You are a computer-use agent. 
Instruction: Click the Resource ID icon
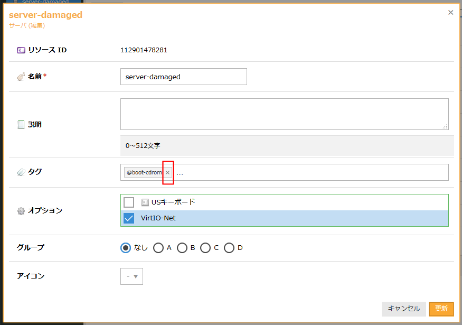click(21, 50)
